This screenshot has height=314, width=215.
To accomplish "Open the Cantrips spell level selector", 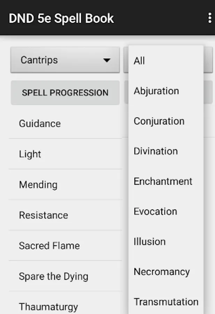I will pyautogui.click(x=65, y=60).
